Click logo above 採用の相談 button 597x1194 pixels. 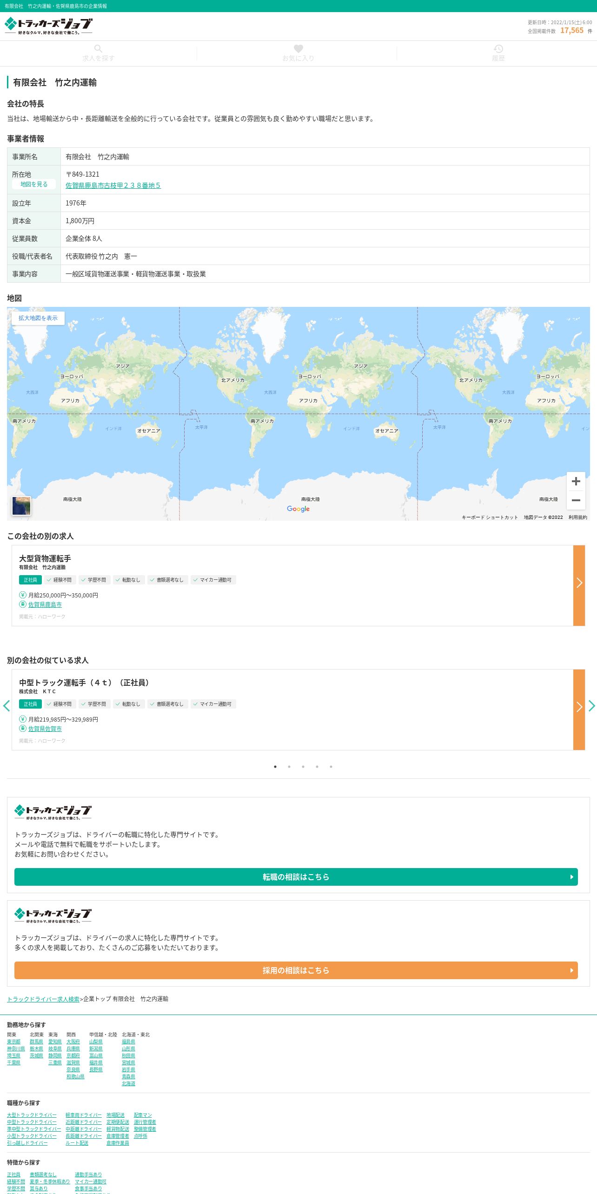(53, 915)
